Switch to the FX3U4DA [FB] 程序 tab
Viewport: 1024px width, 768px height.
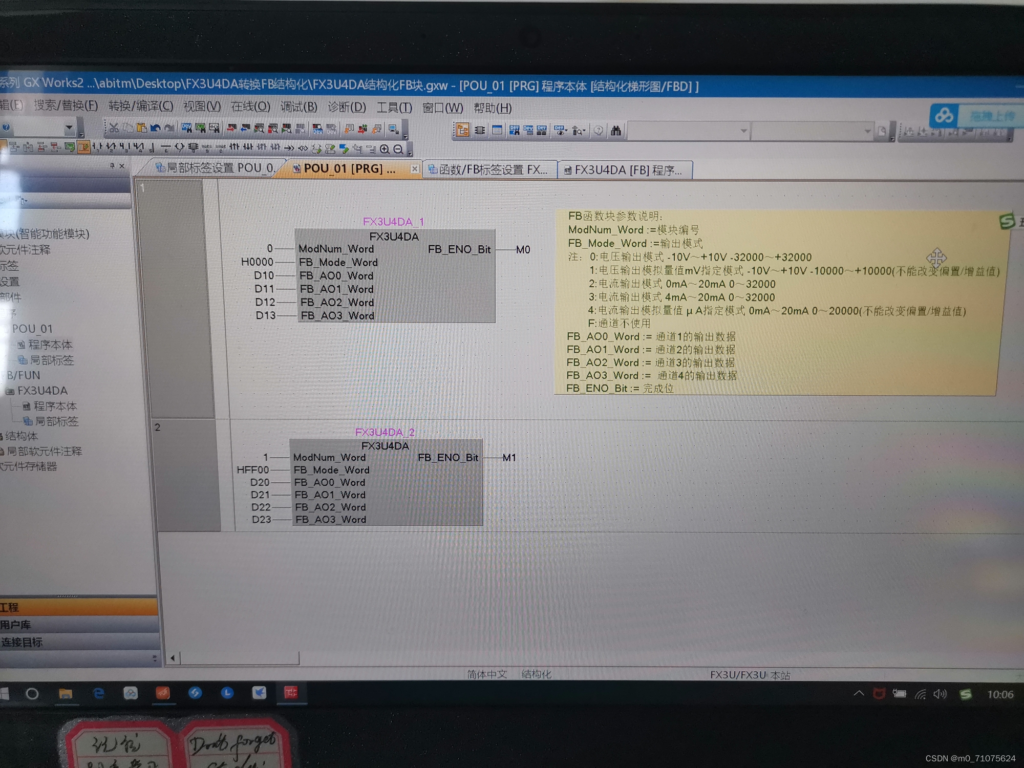point(625,170)
